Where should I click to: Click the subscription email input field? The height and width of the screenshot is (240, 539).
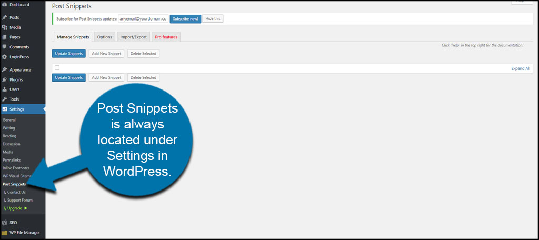click(x=143, y=18)
